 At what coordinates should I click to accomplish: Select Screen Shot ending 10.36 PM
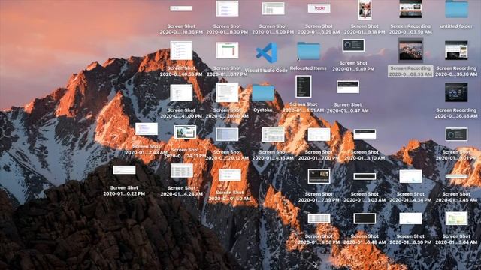[x=181, y=8]
